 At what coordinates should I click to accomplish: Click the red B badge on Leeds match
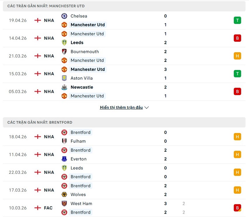(237, 38)
